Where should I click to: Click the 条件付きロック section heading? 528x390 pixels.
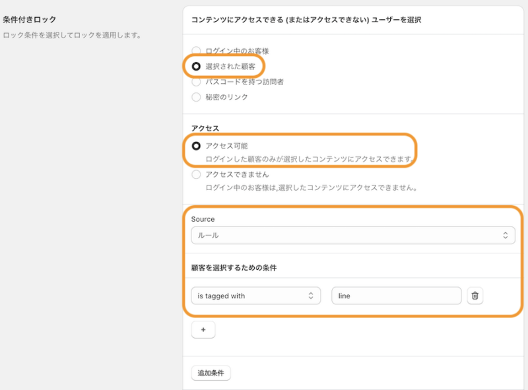[30, 20]
